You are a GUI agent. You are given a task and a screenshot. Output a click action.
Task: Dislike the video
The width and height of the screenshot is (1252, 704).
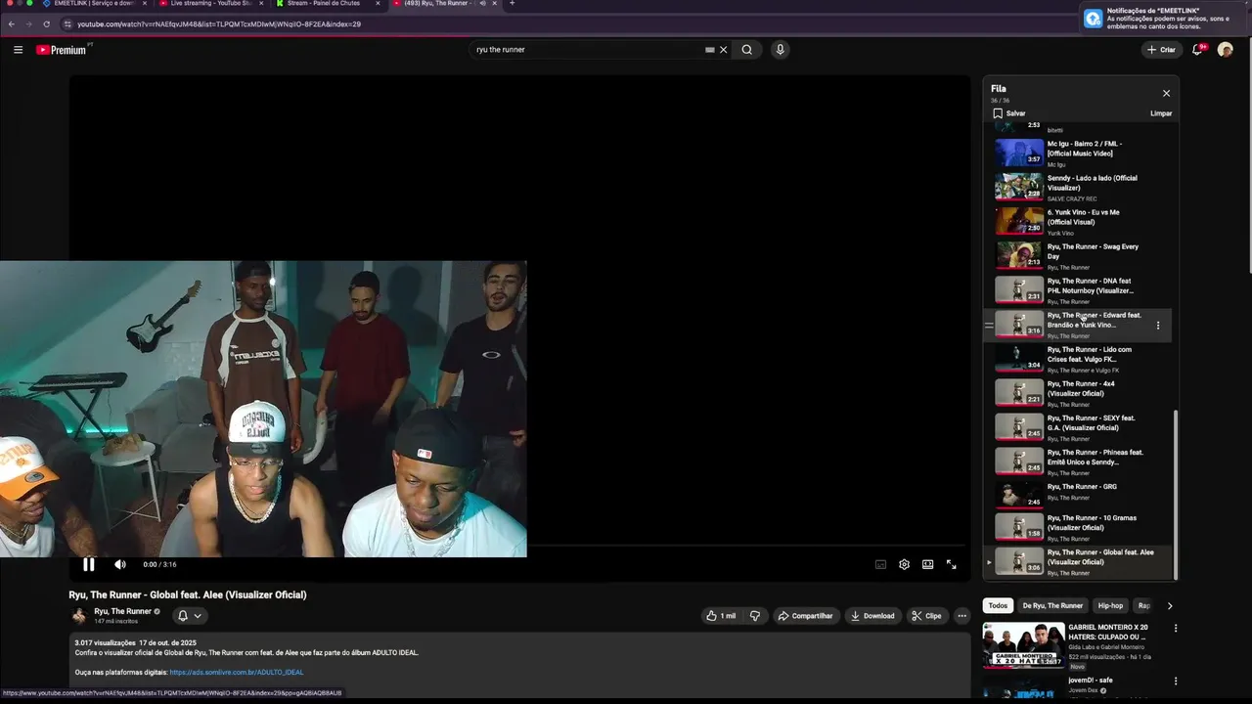[755, 616]
